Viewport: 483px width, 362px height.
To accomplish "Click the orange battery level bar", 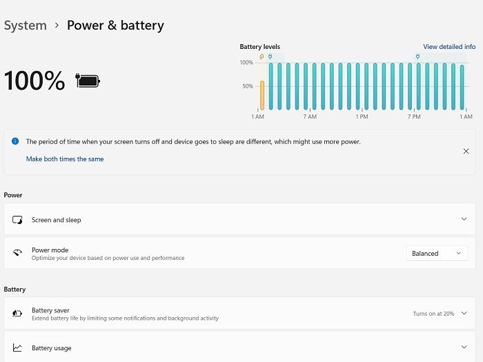I will 262,95.
